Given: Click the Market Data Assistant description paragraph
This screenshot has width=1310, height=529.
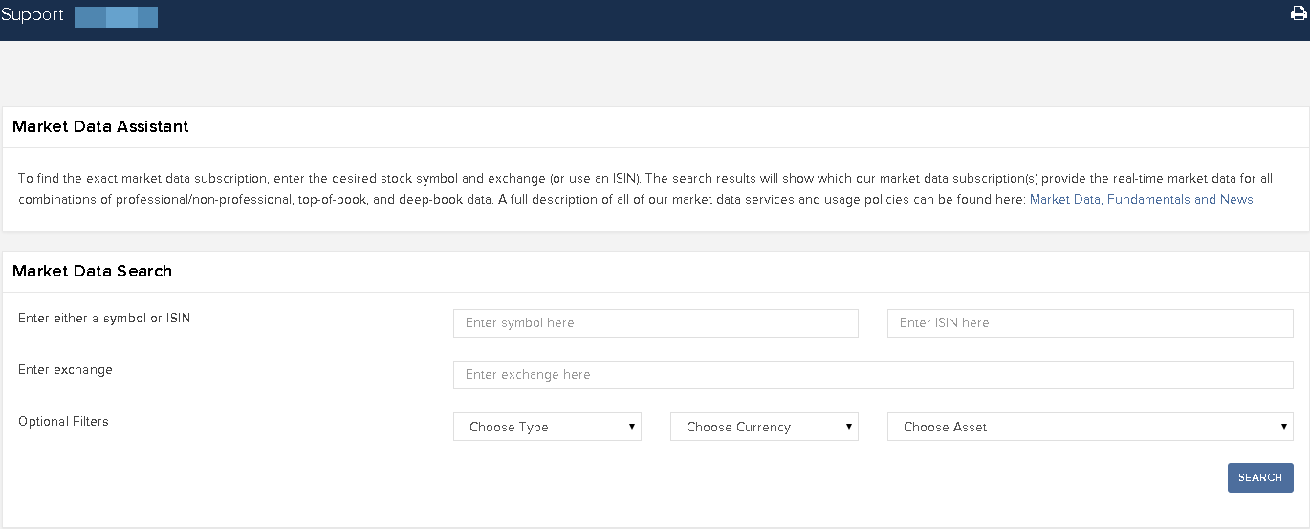Looking at the screenshot, I should (516, 188).
